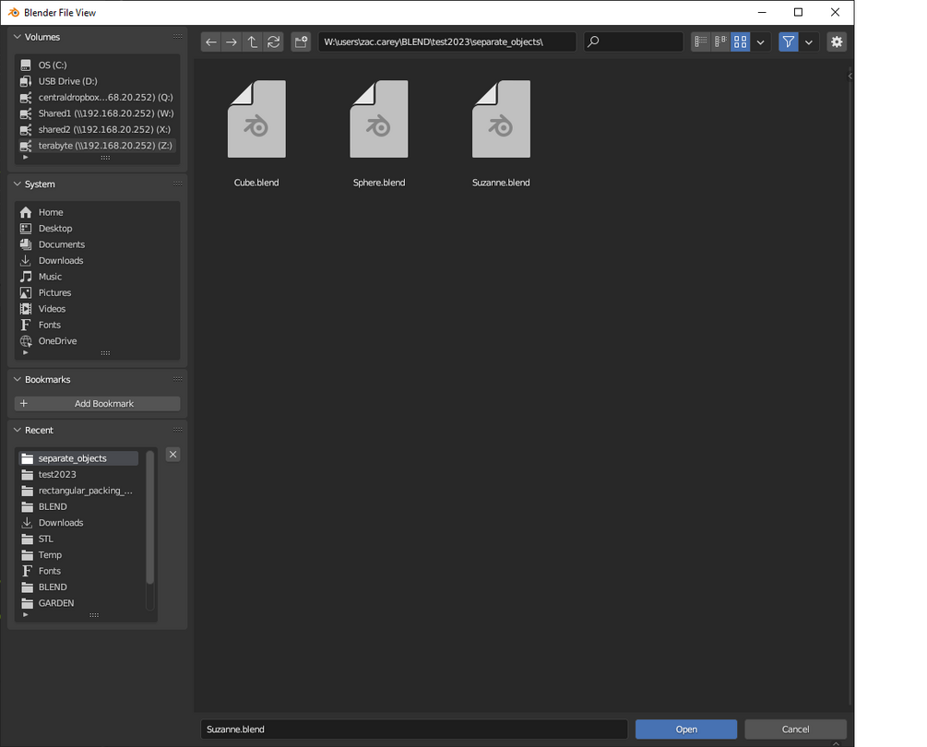927x747 pixels.
Task: Go to Fonts in System list
Action: [97, 325]
